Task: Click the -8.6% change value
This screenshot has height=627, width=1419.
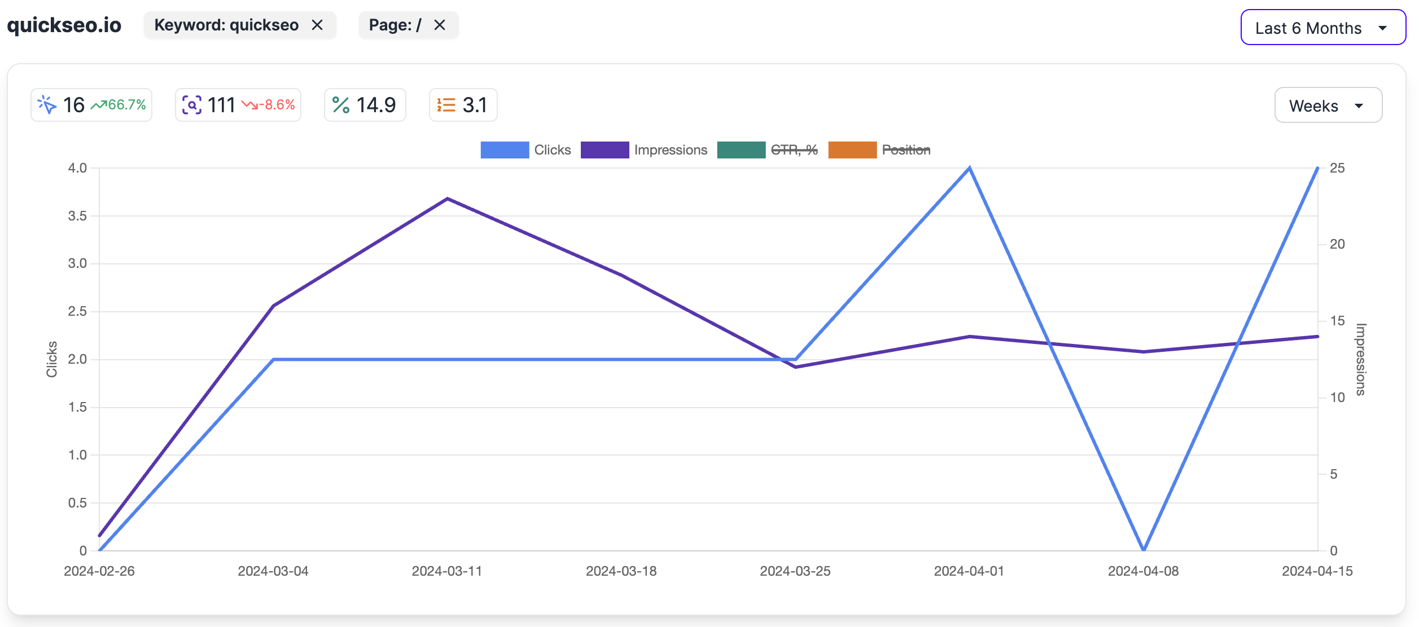Action: pyautogui.click(x=277, y=105)
